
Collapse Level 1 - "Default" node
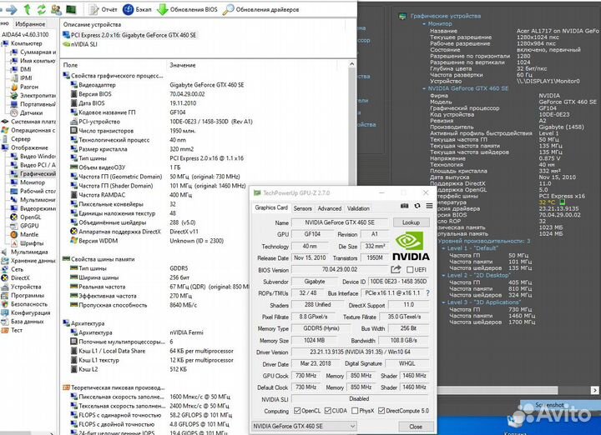point(443,247)
